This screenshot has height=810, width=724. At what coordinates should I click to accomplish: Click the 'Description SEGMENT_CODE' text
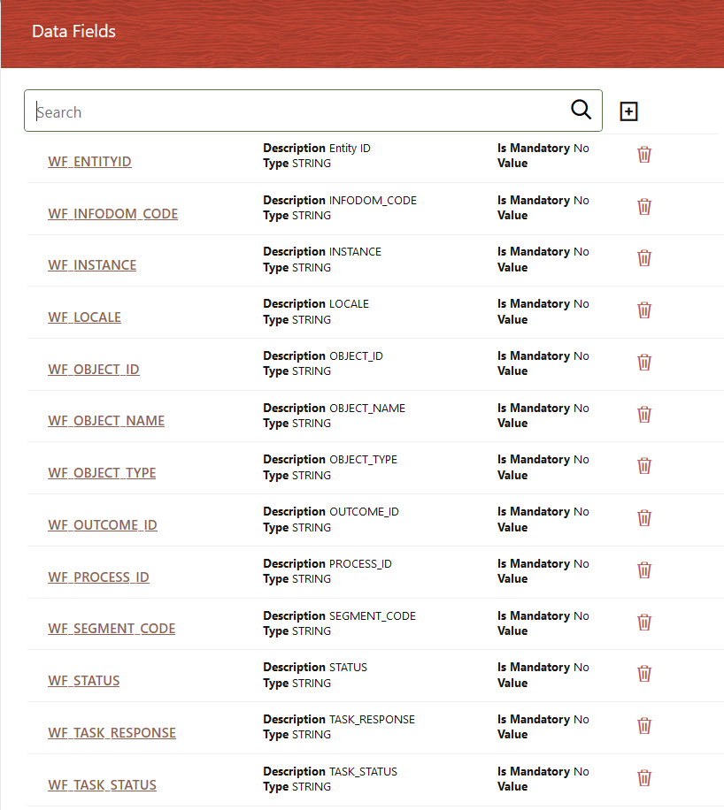coord(339,615)
